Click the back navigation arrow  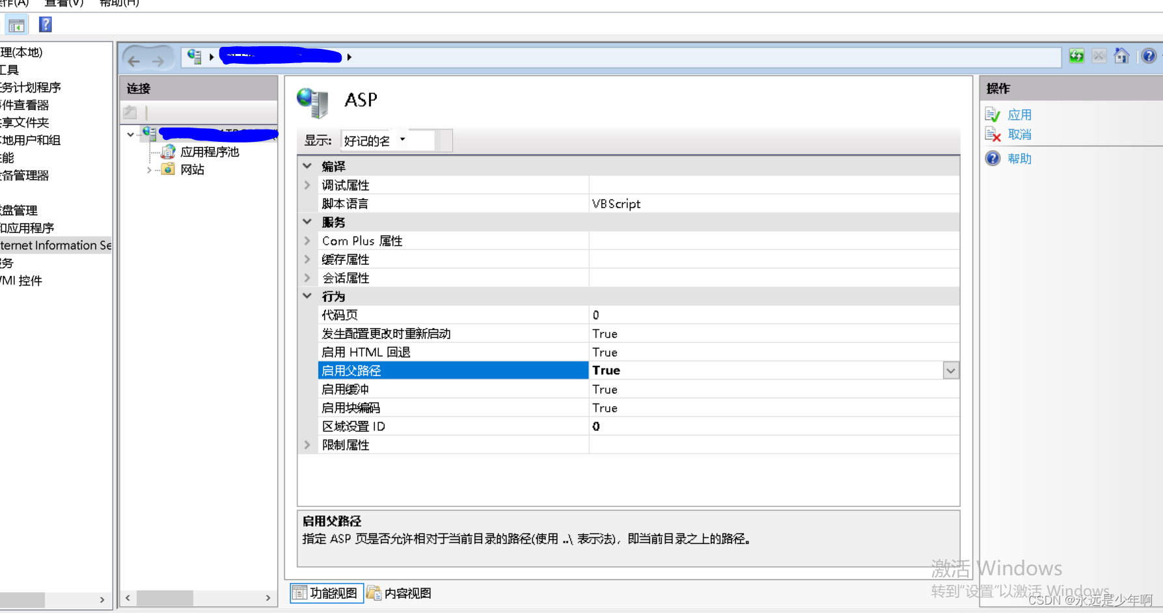point(134,61)
